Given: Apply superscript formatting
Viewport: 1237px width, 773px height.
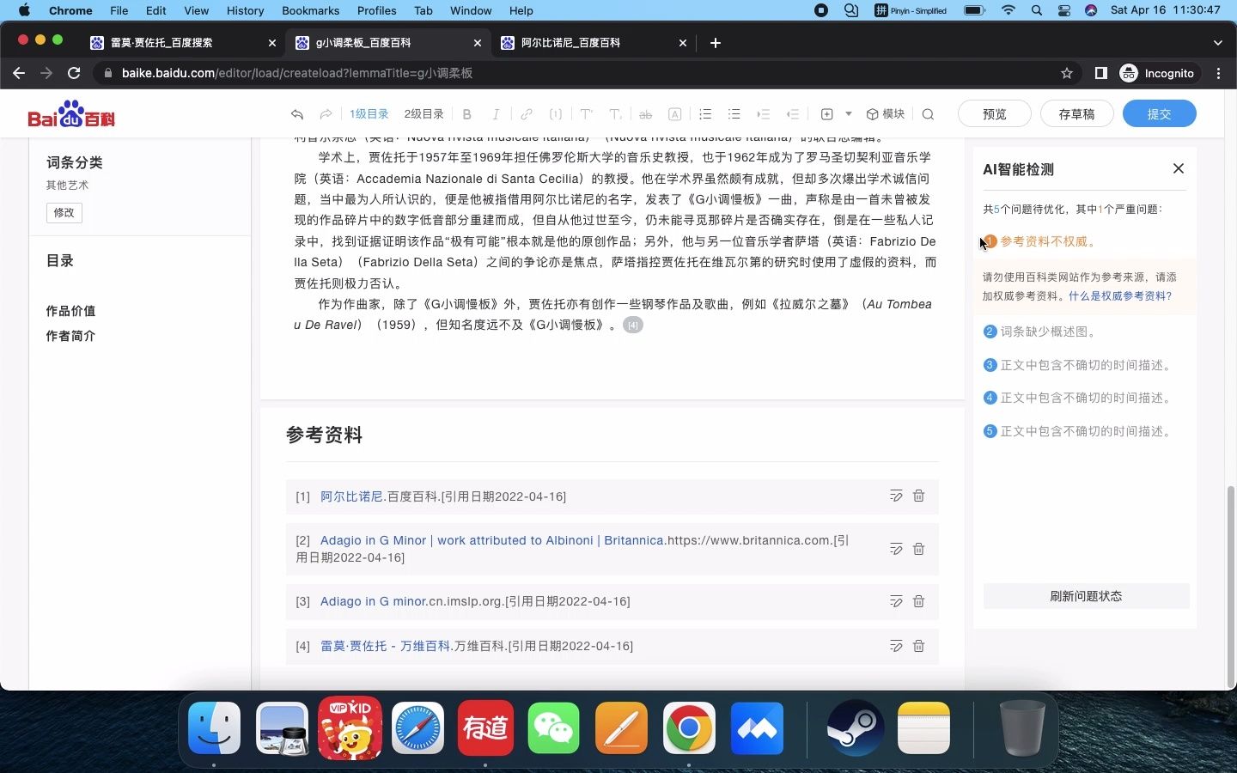Looking at the screenshot, I should tap(587, 114).
